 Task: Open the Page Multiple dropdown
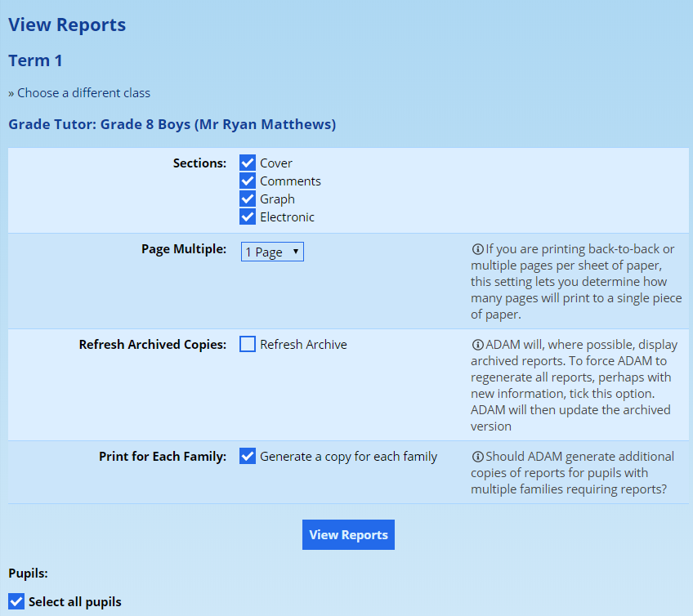tap(272, 252)
